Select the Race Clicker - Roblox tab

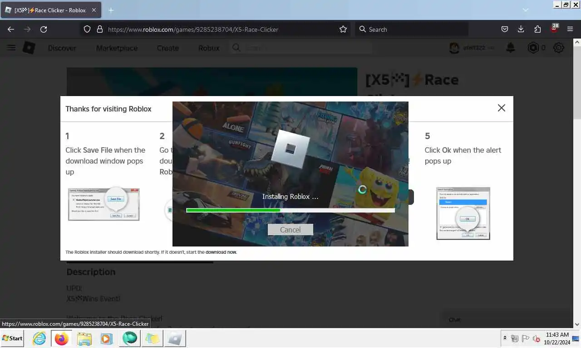[51, 10]
